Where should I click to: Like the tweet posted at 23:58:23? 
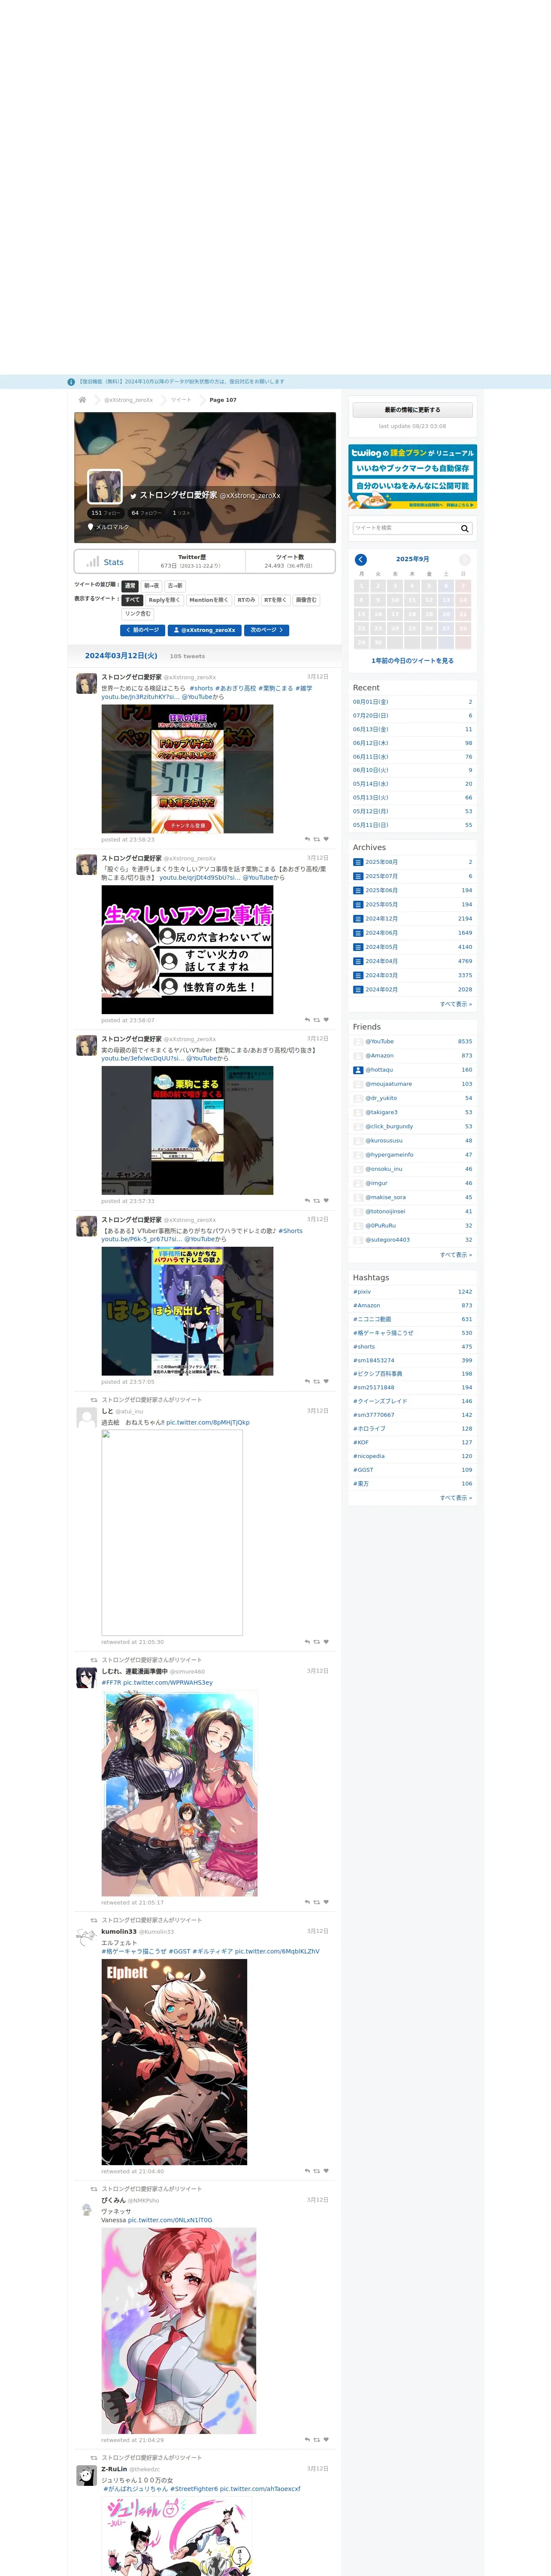tap(326, 839)
